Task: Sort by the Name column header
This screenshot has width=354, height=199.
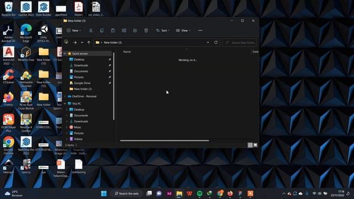Action: point(127,51)
